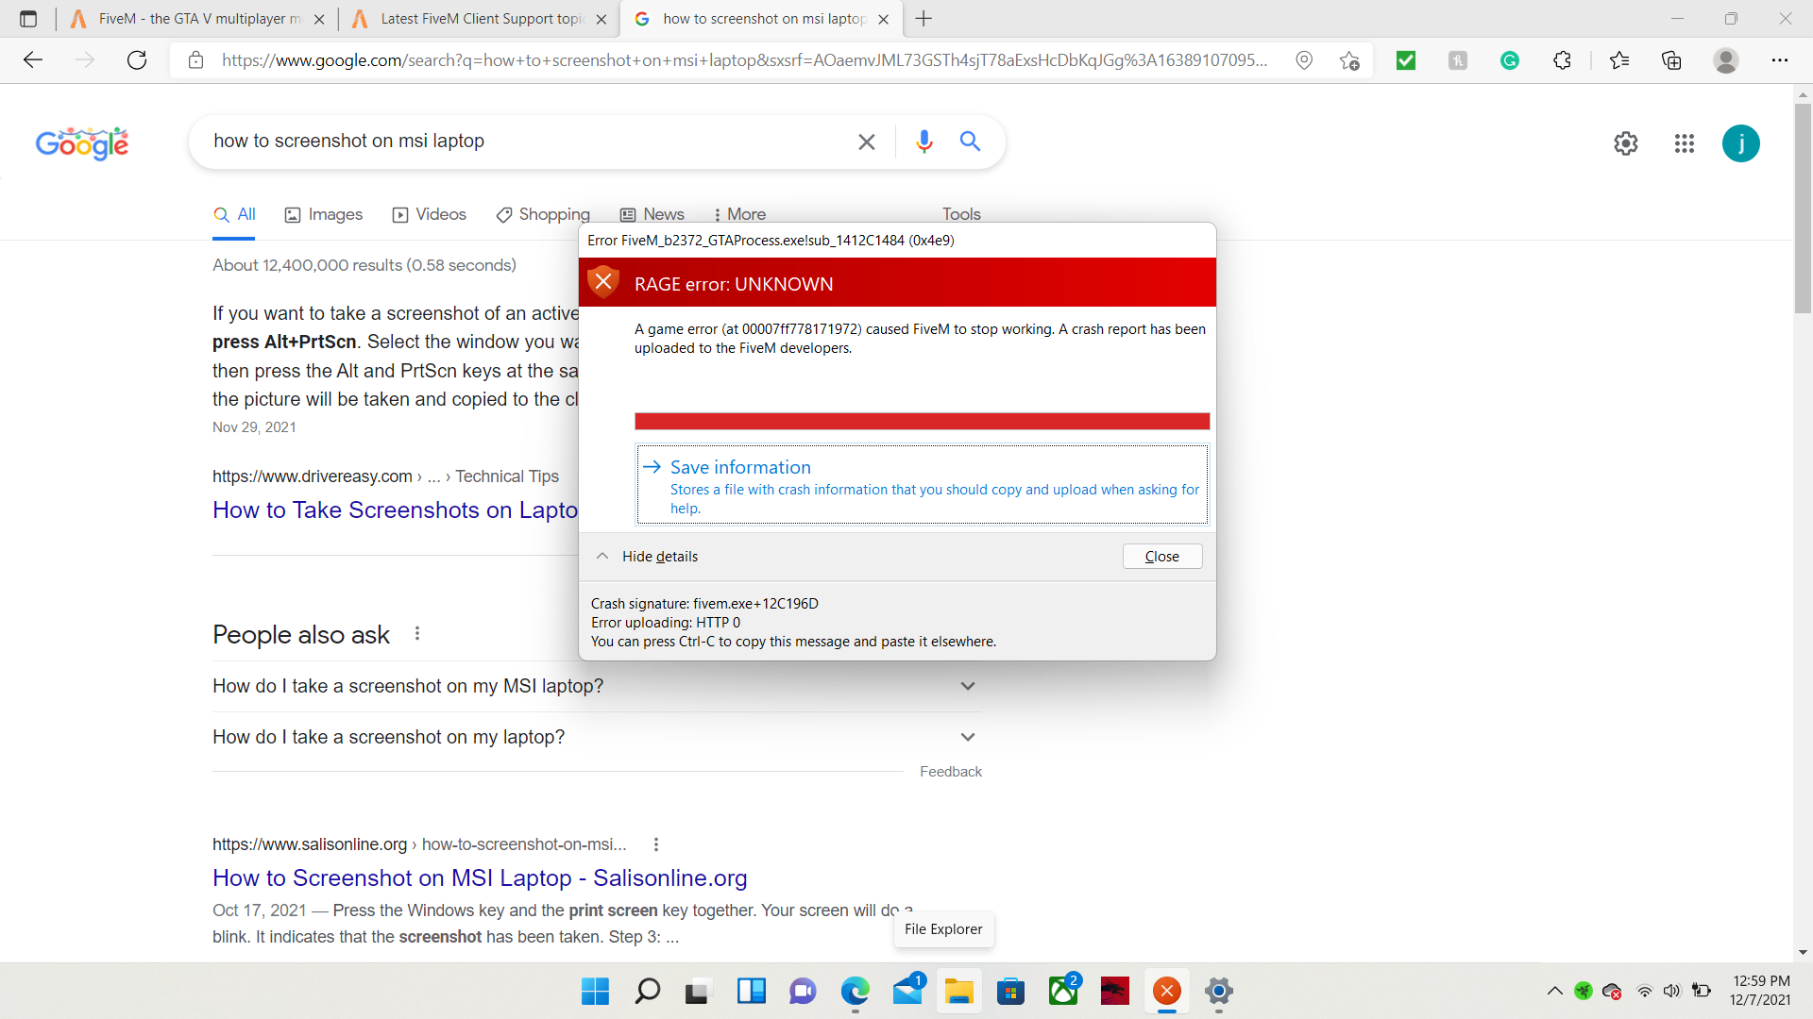Close the RAGE error dialog
The width and height of the screenshot is (1813, 1019).
(x=1161, y=556)
